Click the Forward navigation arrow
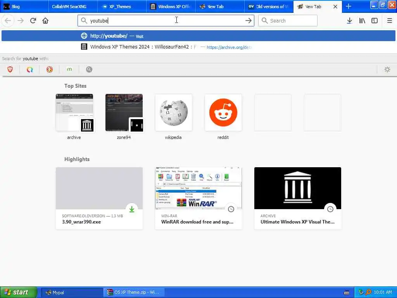Image resolution: width=397 pixels, height=298 pixels. tap(21, 21)
